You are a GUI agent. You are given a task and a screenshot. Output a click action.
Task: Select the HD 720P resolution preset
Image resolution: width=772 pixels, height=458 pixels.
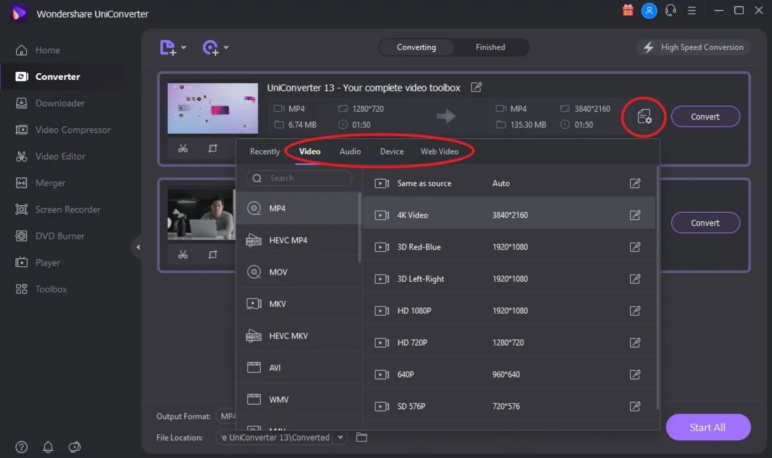tap(509, 343)
